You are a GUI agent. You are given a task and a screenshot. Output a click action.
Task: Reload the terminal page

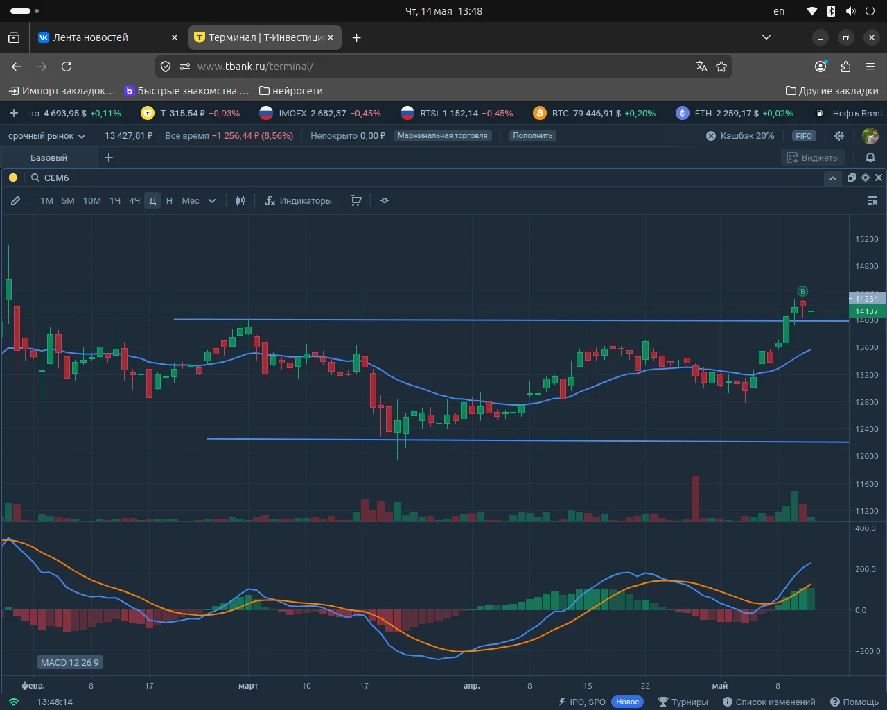[67, 67]
